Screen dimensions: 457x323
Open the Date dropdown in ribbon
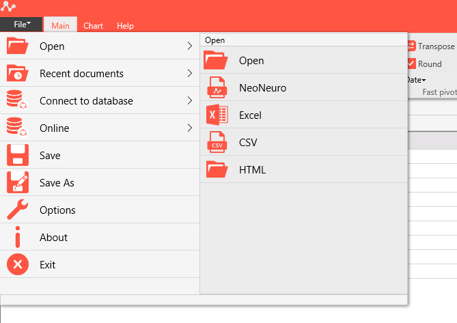[416, 80]
